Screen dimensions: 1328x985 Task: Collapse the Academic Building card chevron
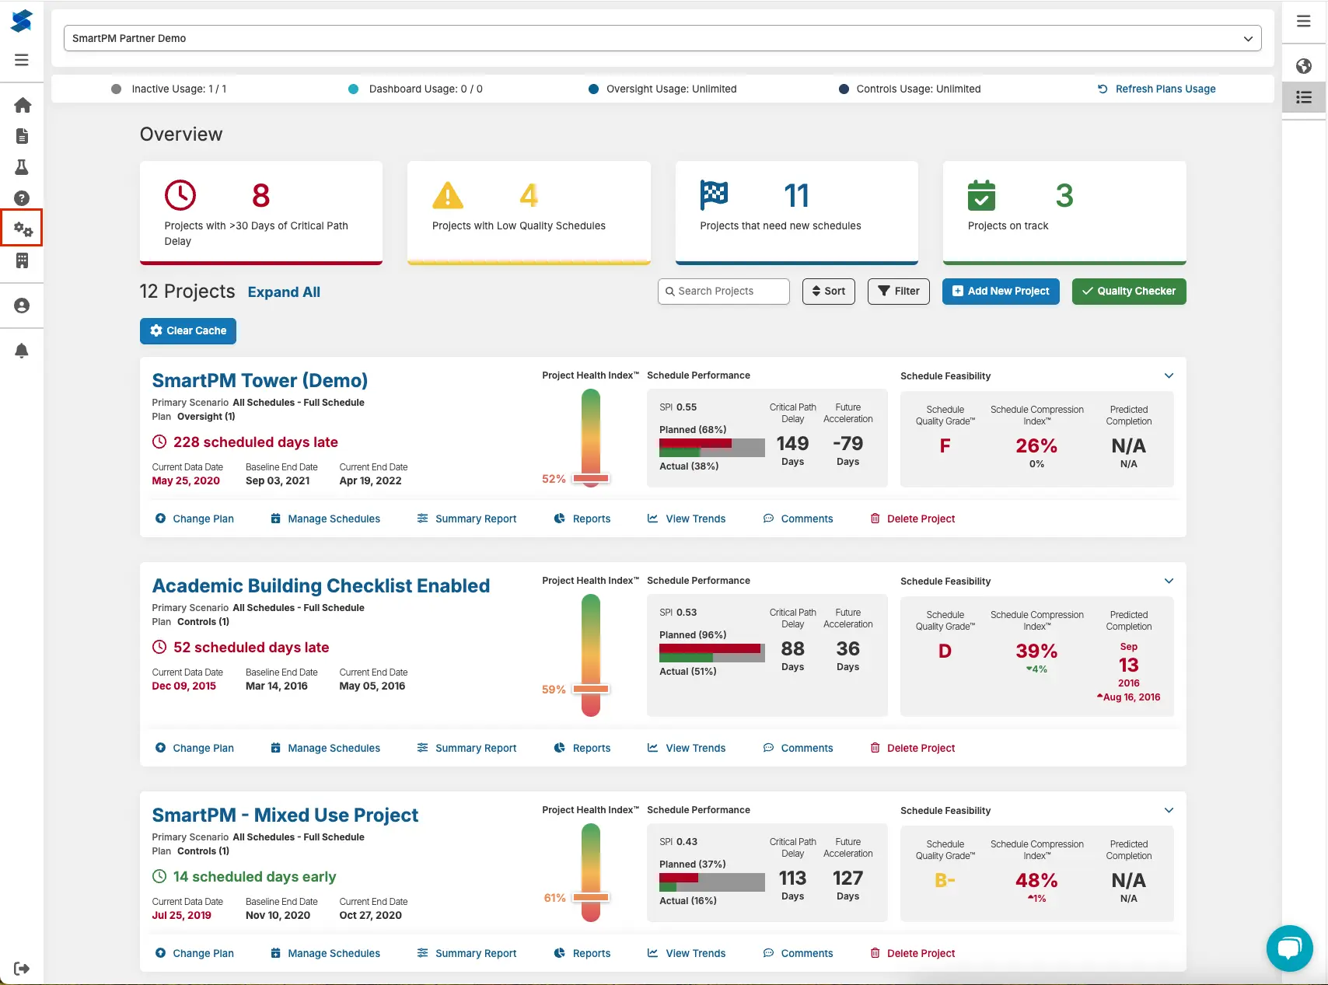point(1169,581)
